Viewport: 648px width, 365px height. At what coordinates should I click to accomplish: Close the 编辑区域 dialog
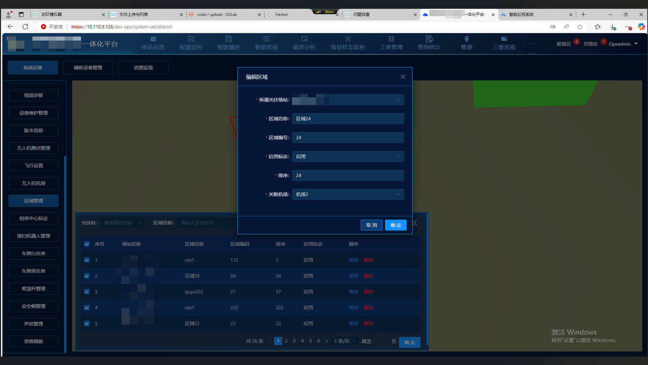tap(403, 77)
